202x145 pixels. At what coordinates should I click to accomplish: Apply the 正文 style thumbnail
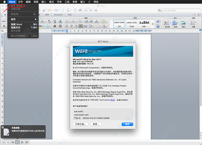point(119,24)
